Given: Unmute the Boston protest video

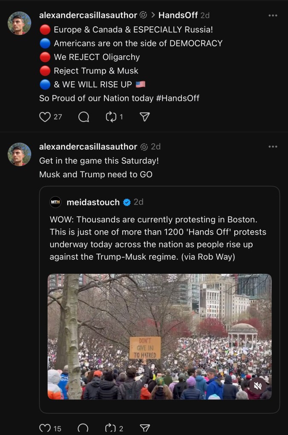Looking at the screenshot, I should [x=257, y=386].
